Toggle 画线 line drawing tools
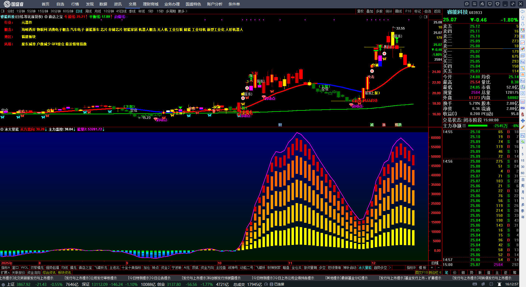The height and width of the screenshot is (287, 526). coord(398,11)
